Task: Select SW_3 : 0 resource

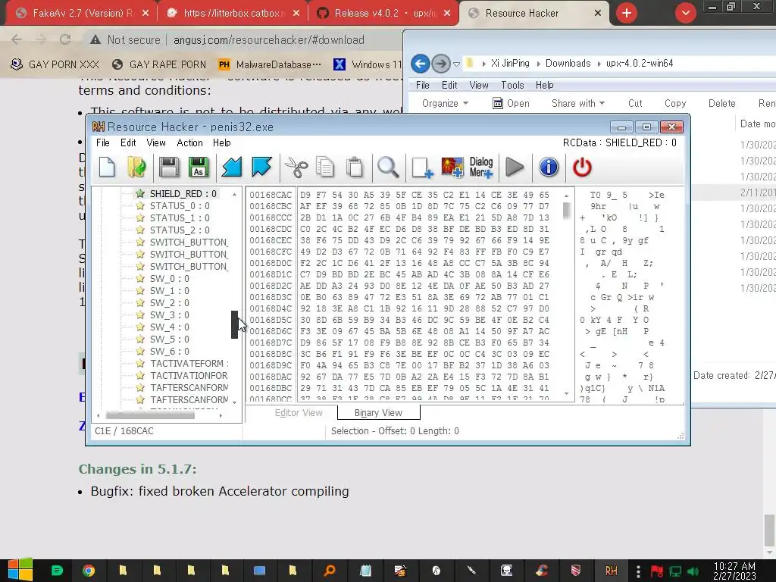Action: (x=169, y=314)
